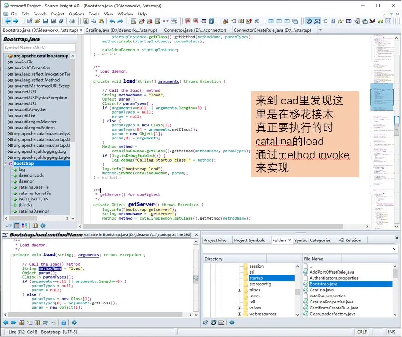Click back arrow in Context window toolbar
This screenshot has width=402, height=337.
6,323
